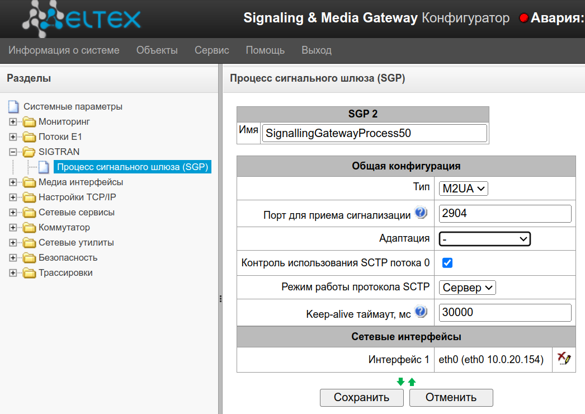Expand the Потоки E1 tree node

[13, 137]
